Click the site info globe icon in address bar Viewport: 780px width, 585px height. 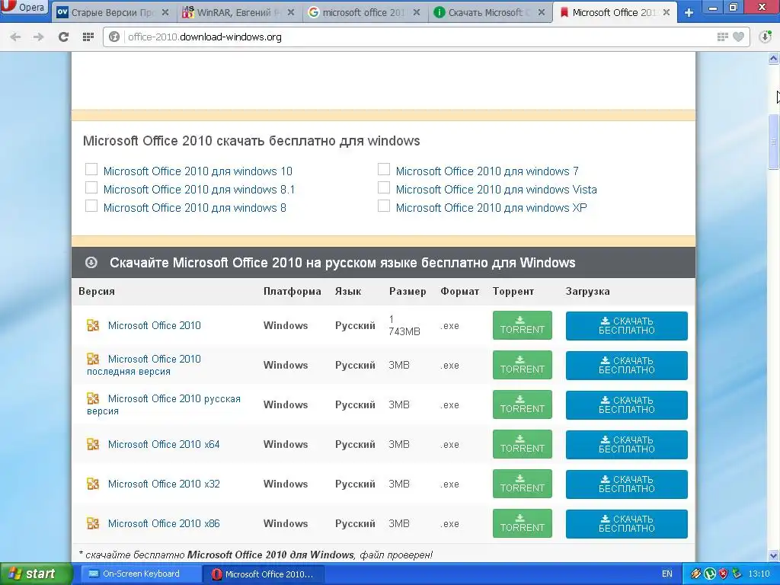tap(114, 37)
